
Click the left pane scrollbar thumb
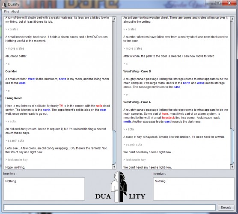tap(114, 147)
